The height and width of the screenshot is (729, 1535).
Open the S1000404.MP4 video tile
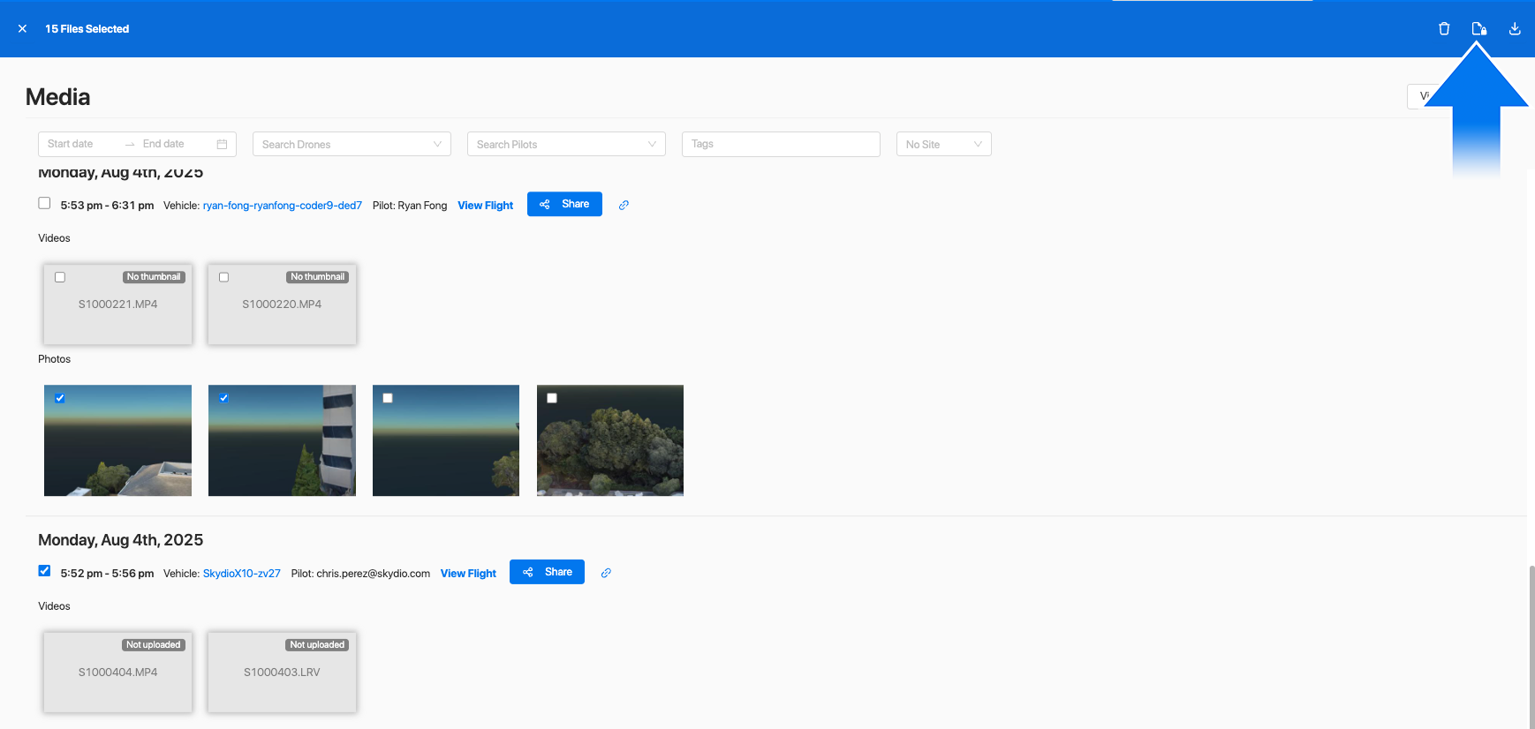(x=117, y=673)
